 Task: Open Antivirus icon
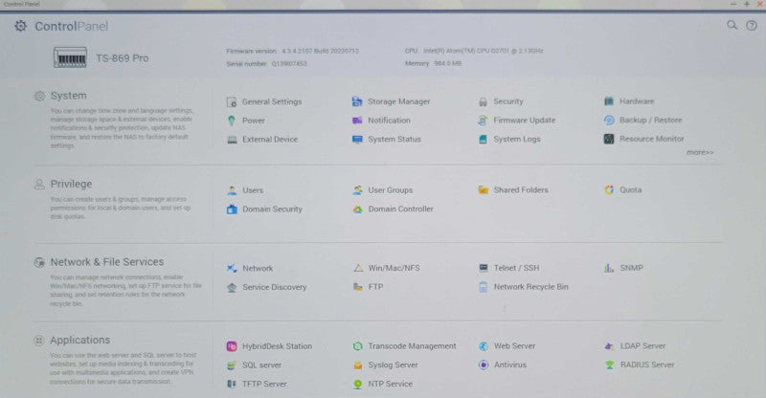(484, 365)
